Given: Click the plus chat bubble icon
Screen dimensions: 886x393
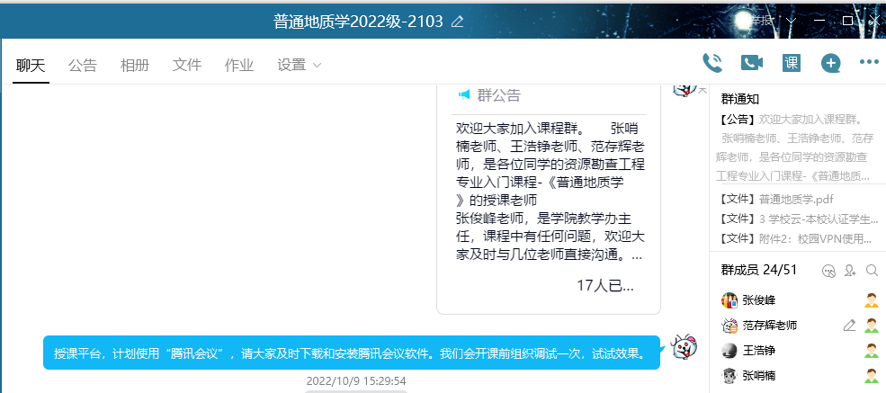Looking at the screenshot, I should point(830,63).
